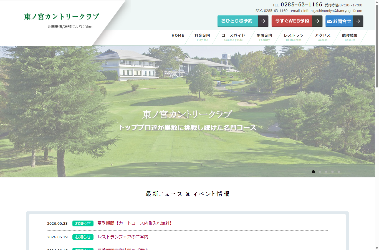Click the email info.higashinomiya@banryugolf.com

click(333, 11)
